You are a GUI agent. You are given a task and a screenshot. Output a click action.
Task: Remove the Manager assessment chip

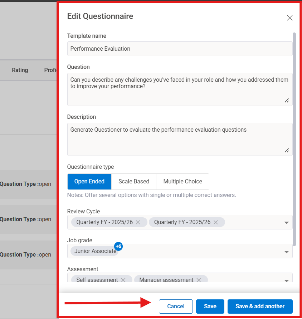click(x=199, y=280)
